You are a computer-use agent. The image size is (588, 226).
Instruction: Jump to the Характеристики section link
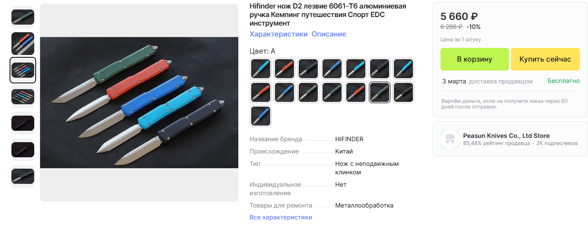click(279, 34)
